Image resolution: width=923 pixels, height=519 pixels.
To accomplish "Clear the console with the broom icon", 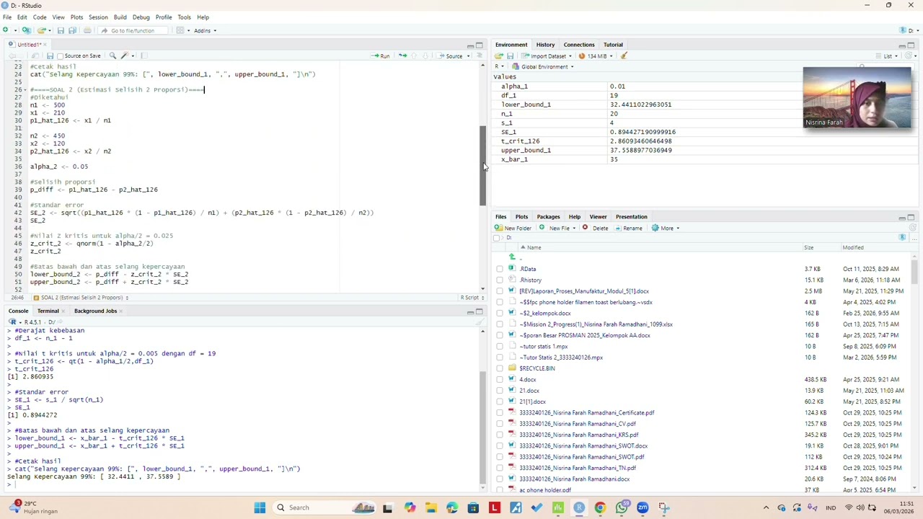I will pos(481,322).
